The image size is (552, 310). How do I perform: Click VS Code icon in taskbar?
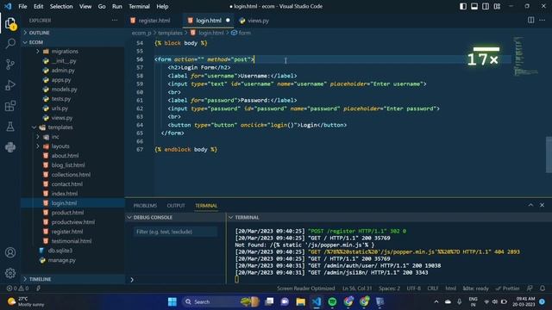(x=317, y=301)
